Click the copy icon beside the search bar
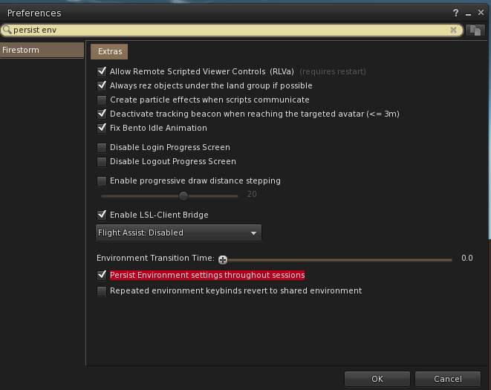Image resolution: width=491 pixels, height=390 pixels. [x=475, y=30]
